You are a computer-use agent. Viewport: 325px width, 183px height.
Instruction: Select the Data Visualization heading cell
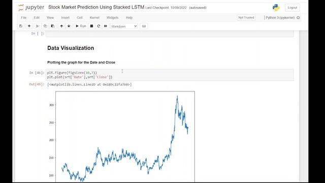point(71,48)
